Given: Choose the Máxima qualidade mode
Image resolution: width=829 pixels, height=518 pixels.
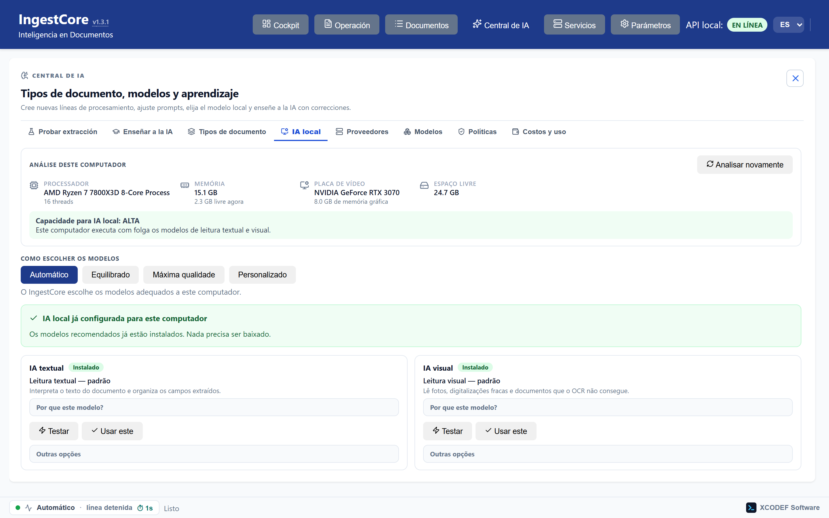Looking at the screenshot, I should coord(184,275).
